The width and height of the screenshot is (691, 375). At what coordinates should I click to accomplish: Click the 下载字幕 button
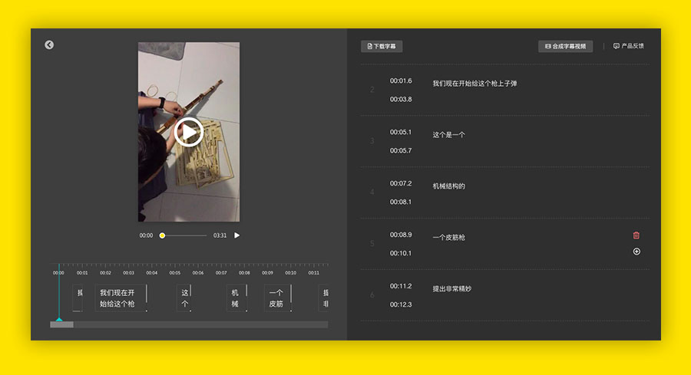382,46
